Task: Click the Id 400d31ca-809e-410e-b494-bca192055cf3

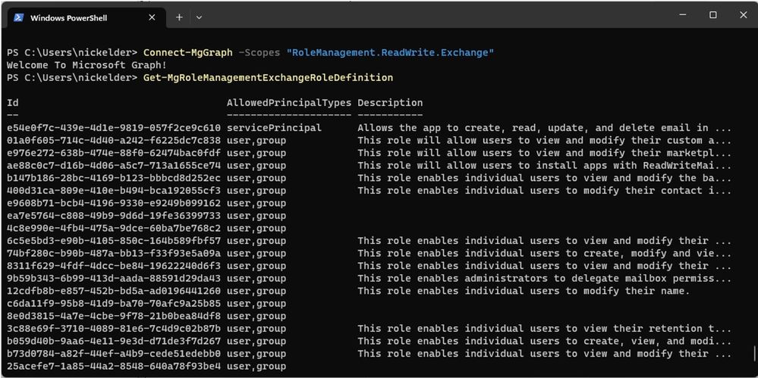Action: coord(114,191)
